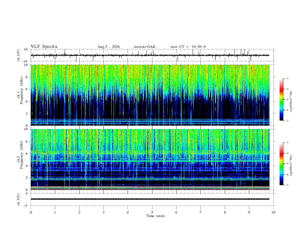The width and height of the screenshot is (308, 238).
Task: Click the Time (min) axis label
Action: [x=156, y=216]
